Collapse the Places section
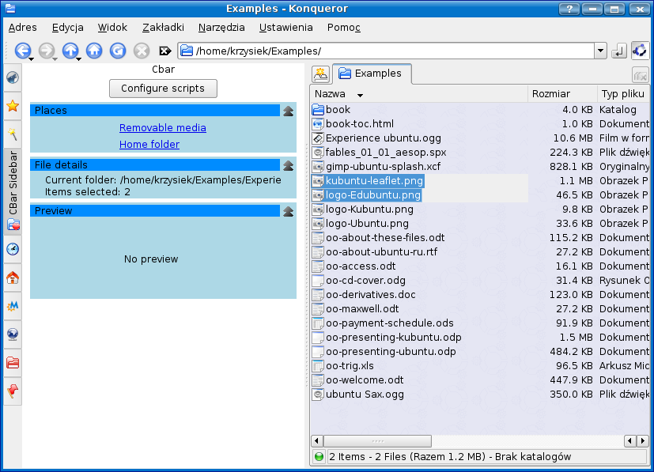The height and width of the screenshot is (472, 654). 289,111
